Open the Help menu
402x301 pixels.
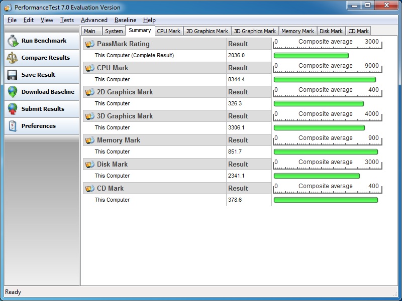(x=149, y=20)
